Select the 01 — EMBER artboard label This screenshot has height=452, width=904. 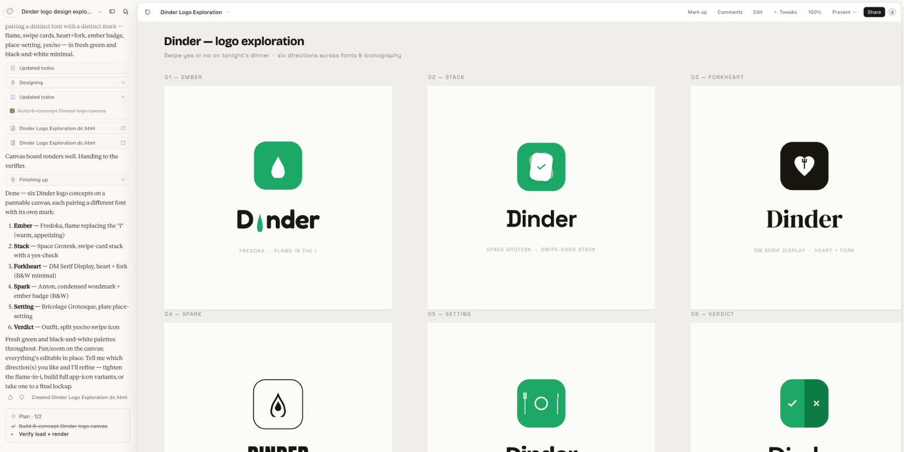click(183, 77)
